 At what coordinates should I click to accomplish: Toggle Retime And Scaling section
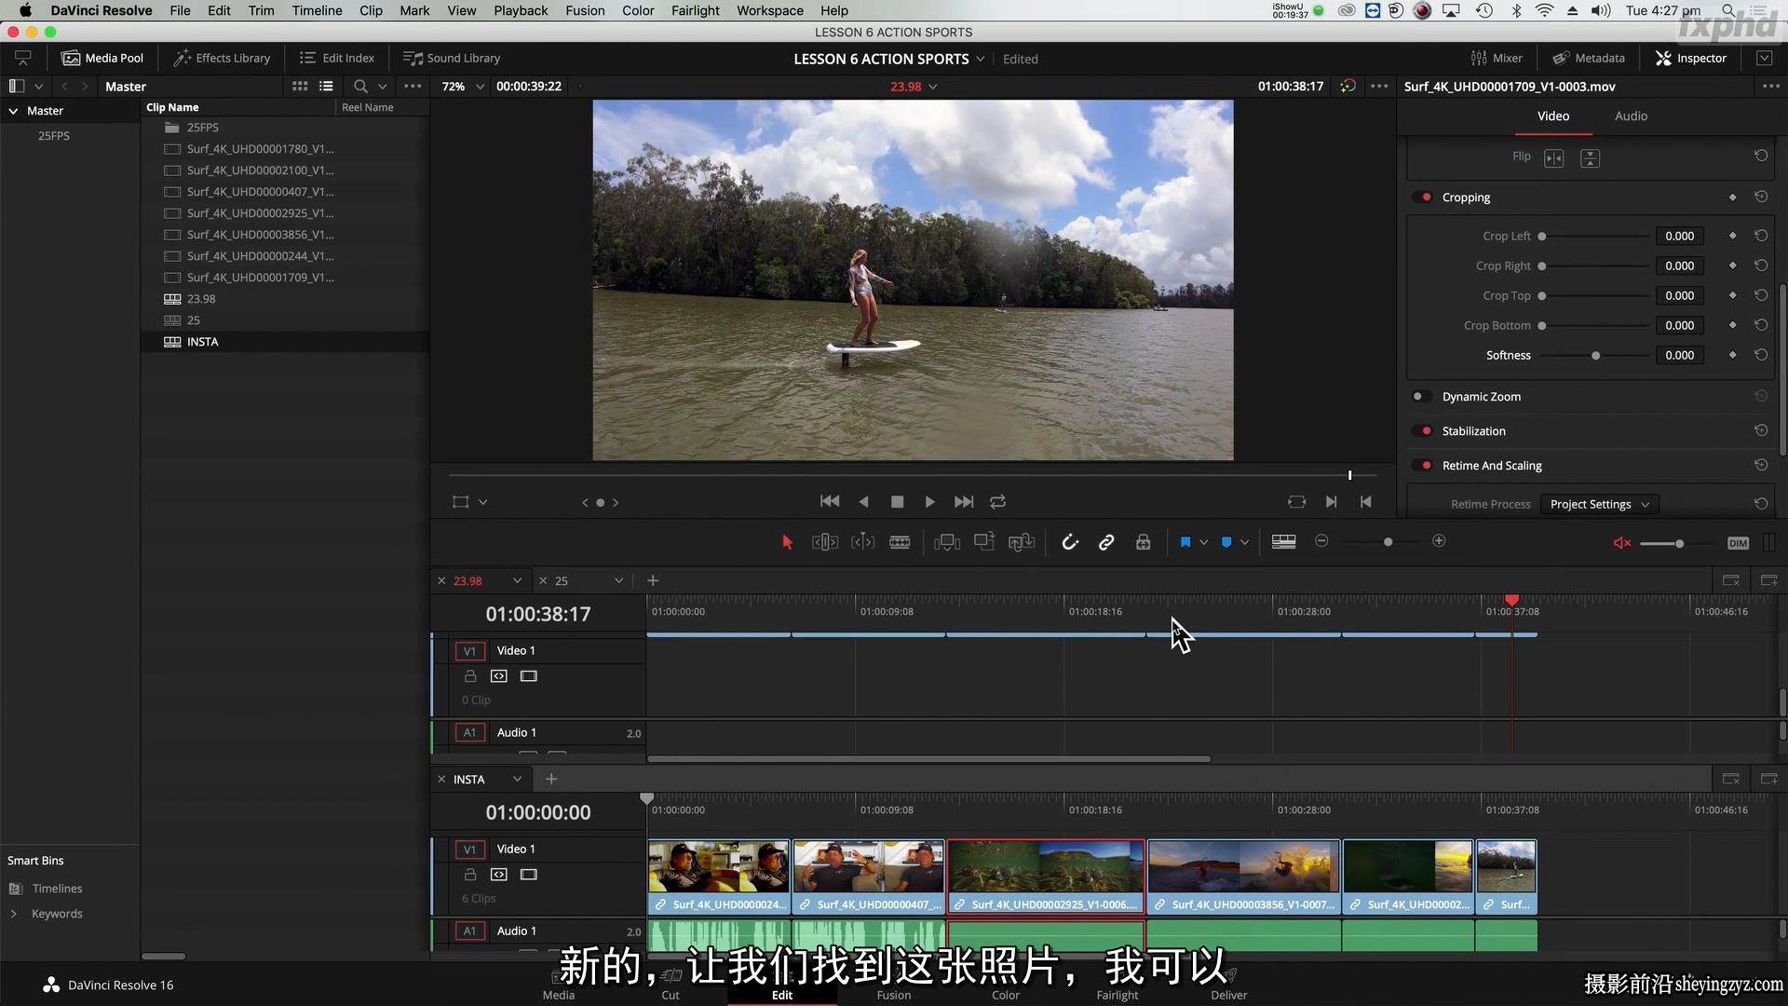coord(1424,465)
